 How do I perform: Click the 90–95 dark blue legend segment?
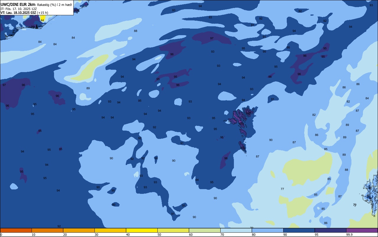coord(299,230)
